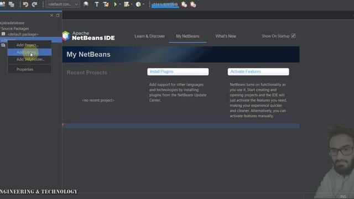Click the default package icon
354x199 pixels.
point(3,34)
